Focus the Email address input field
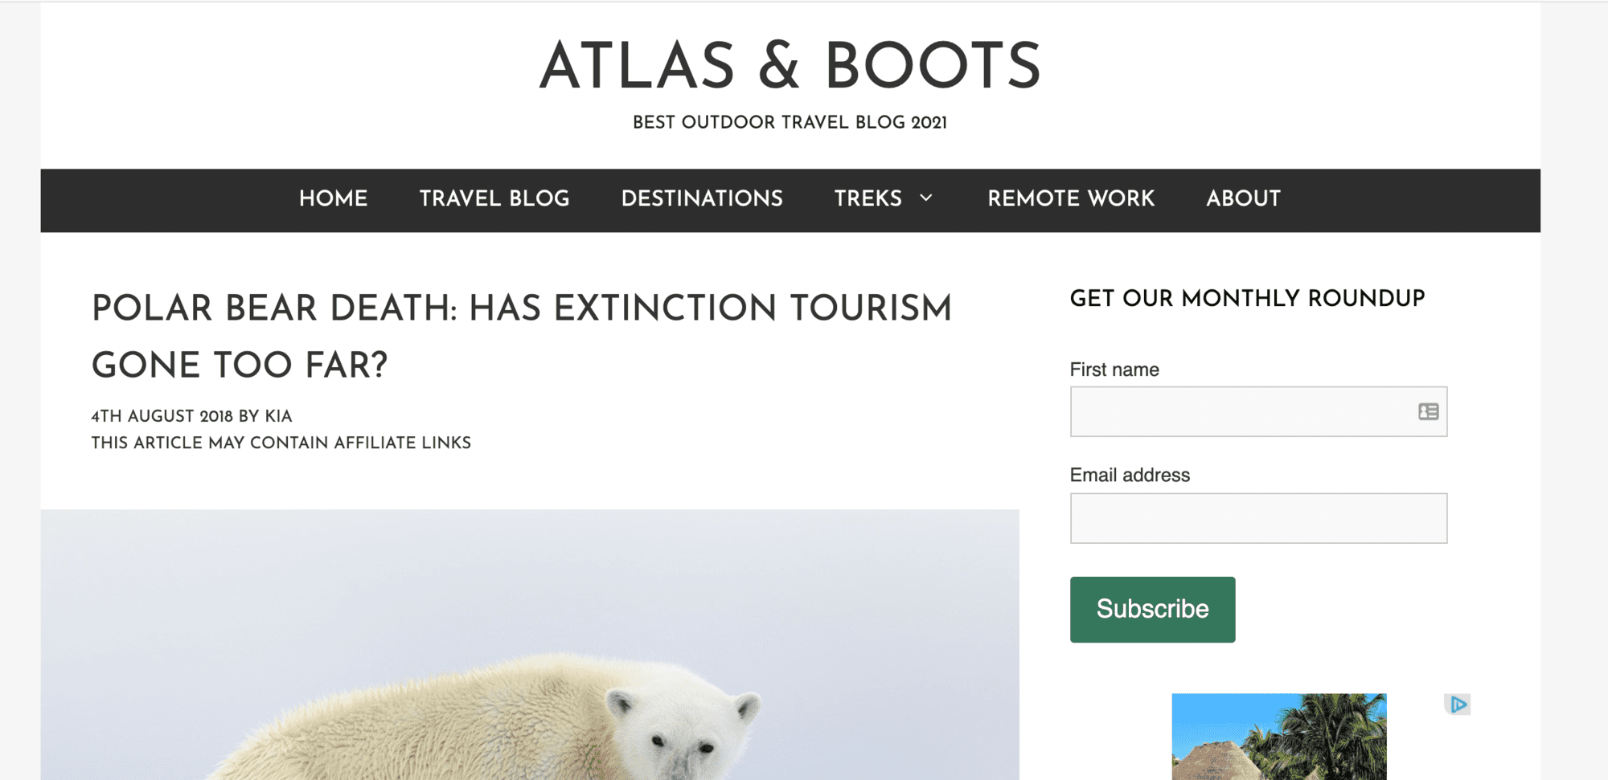This screenshot has width=1608, height=780. tap(1258, 518)
